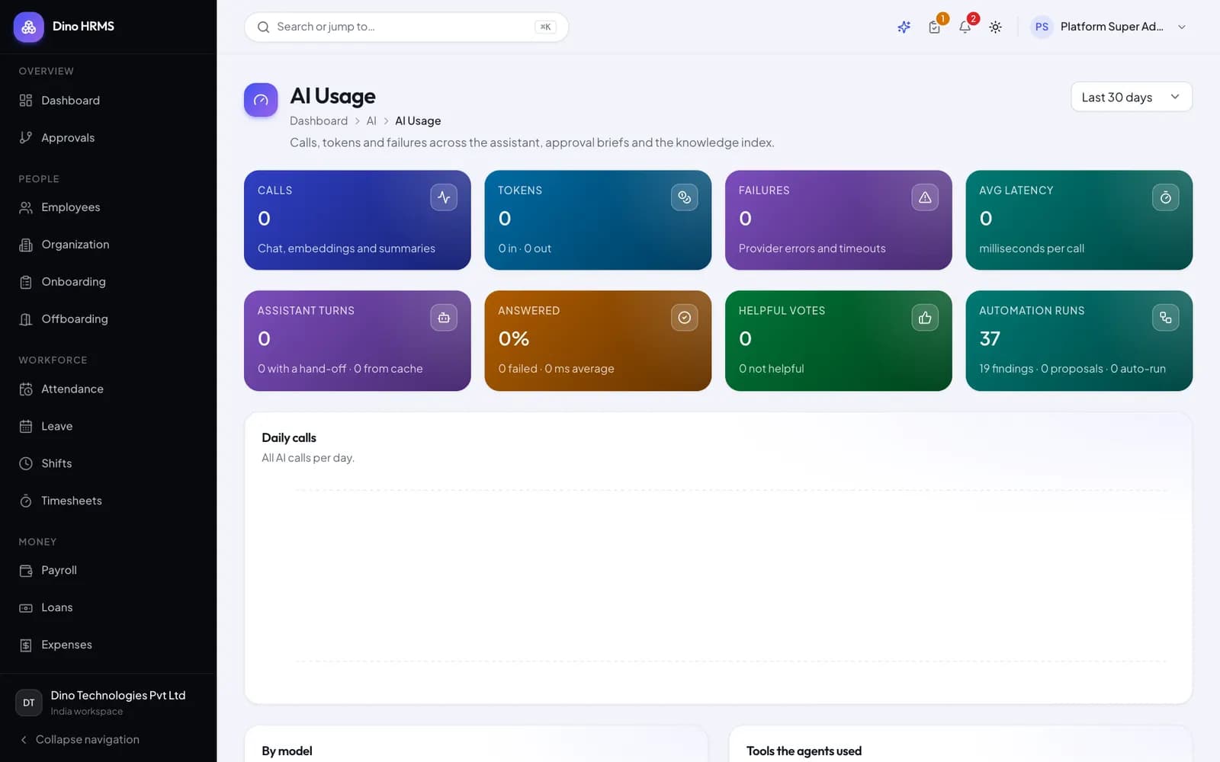This screenshot has height=762, width=1220.
Task: Open Loans in the sidebar
Action: pyautogui.click(x=108, y=607)
